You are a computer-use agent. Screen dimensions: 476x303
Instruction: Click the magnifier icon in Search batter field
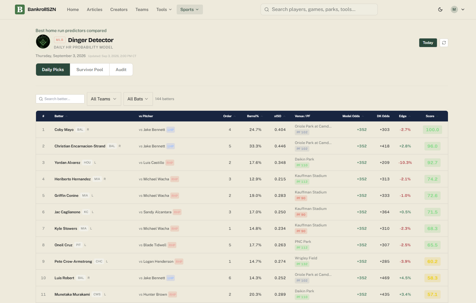click(41, 99)
